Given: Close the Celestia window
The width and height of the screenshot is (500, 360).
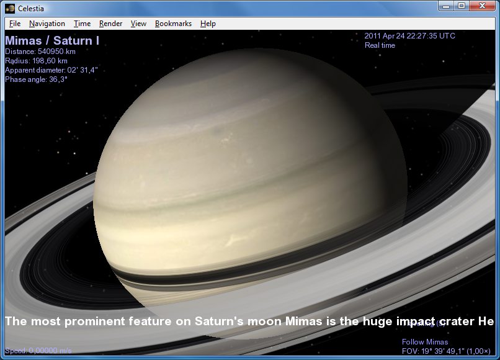Looking at the screenshot, I should 483,6.
